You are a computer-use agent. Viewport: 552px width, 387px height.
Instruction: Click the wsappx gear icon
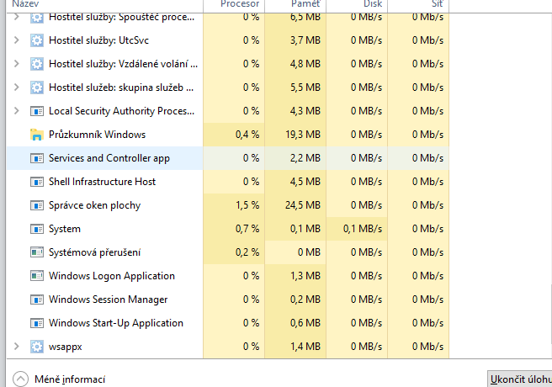pos(36,347)
